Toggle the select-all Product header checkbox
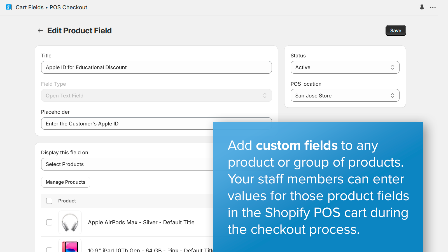 pyautogui.click(x=49, y=201)
